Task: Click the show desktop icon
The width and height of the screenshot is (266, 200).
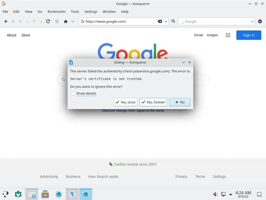Action: coord(259,194)
